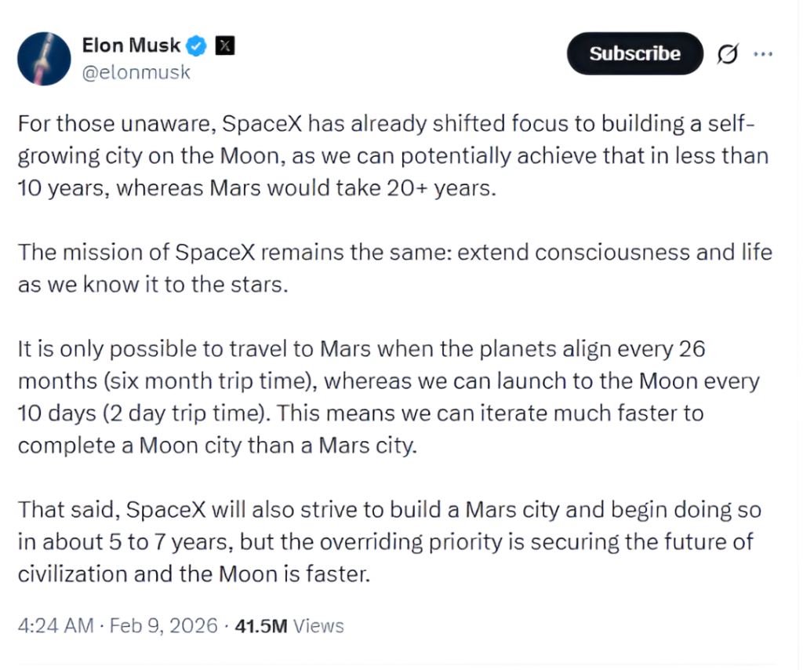
Task: Click the Elon Musk display name
Action: [132, 46]
